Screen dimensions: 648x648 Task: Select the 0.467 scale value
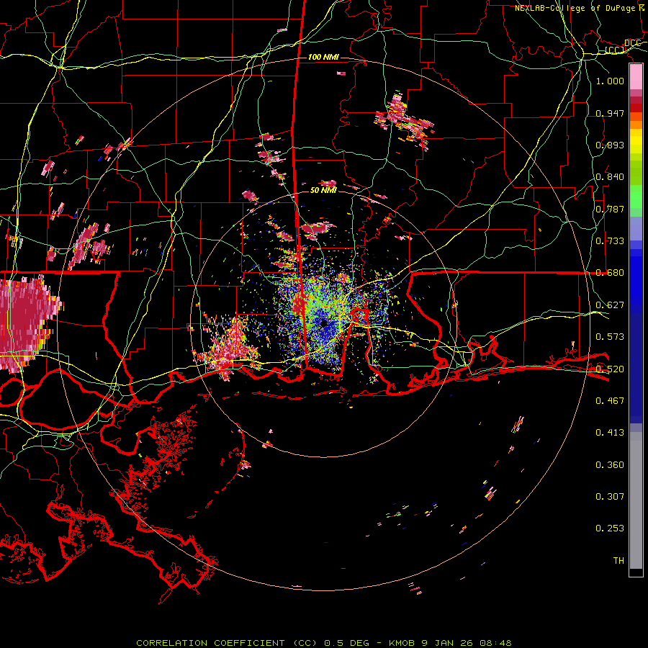[610, 400]
